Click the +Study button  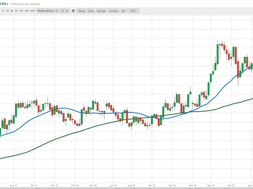click(81, 11)
